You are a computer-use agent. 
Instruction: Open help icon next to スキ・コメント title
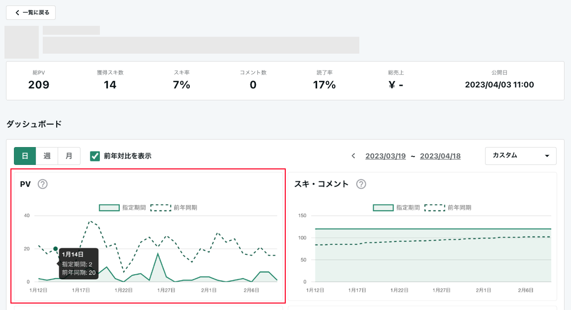(x=361, y=184)
